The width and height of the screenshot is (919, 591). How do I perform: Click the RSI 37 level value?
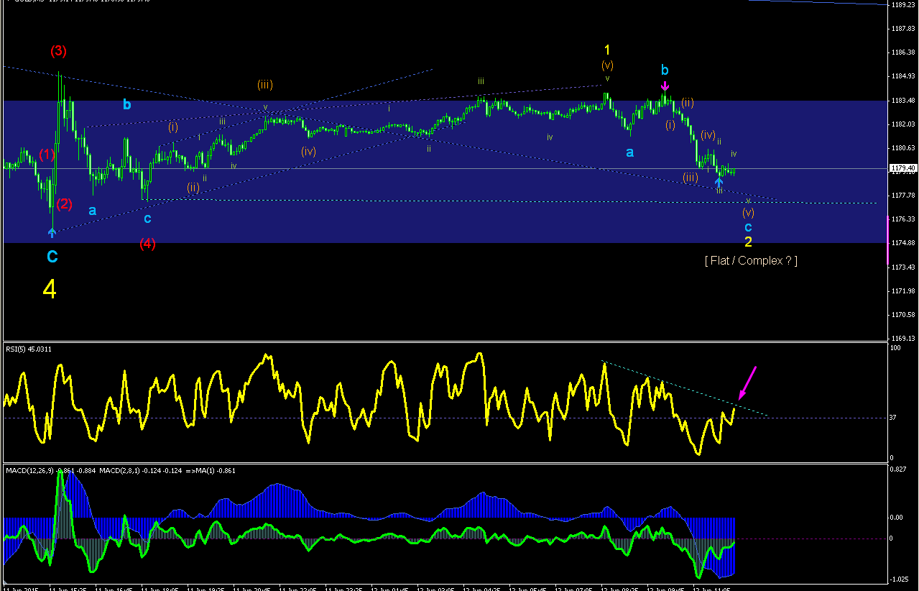895,418
